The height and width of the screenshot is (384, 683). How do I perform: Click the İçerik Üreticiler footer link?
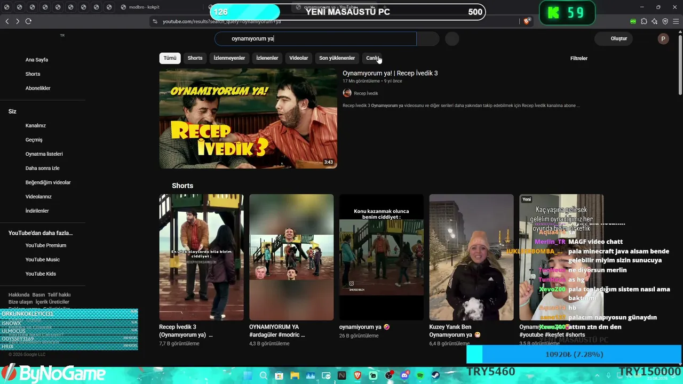point(52,302)
